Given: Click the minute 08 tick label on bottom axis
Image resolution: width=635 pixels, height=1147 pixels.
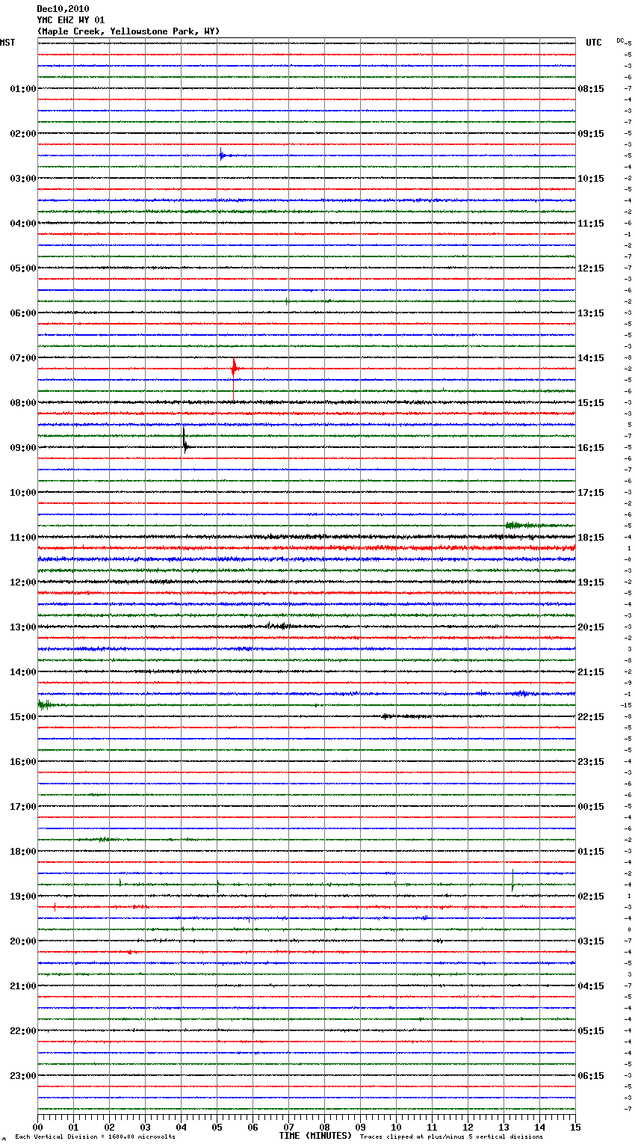Looking at the screenshot, I should click(x=324, y=1127).
